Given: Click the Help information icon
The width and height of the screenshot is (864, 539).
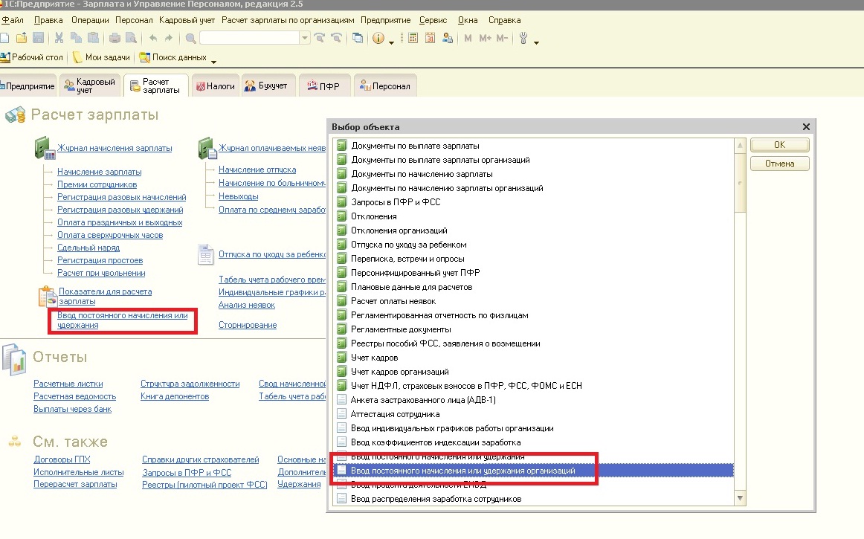Looking at the screenshot, I should [378, 38].
